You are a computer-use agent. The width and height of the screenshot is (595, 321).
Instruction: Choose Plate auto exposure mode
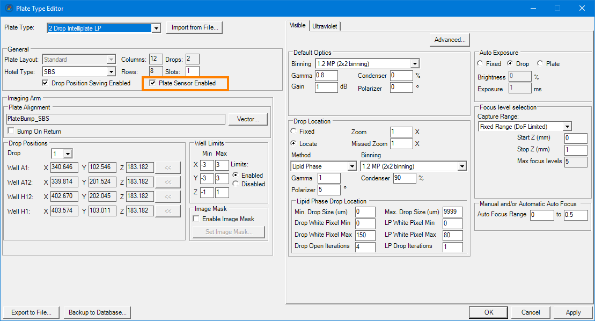540,64
